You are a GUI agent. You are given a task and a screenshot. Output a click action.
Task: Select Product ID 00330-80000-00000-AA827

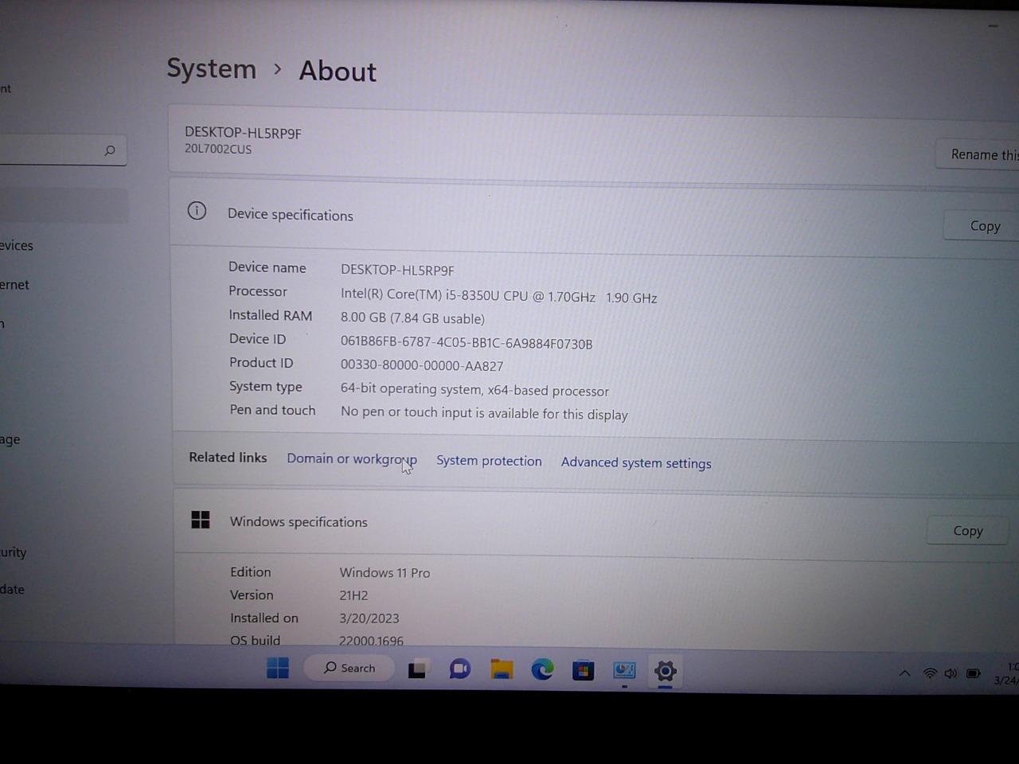422,365
